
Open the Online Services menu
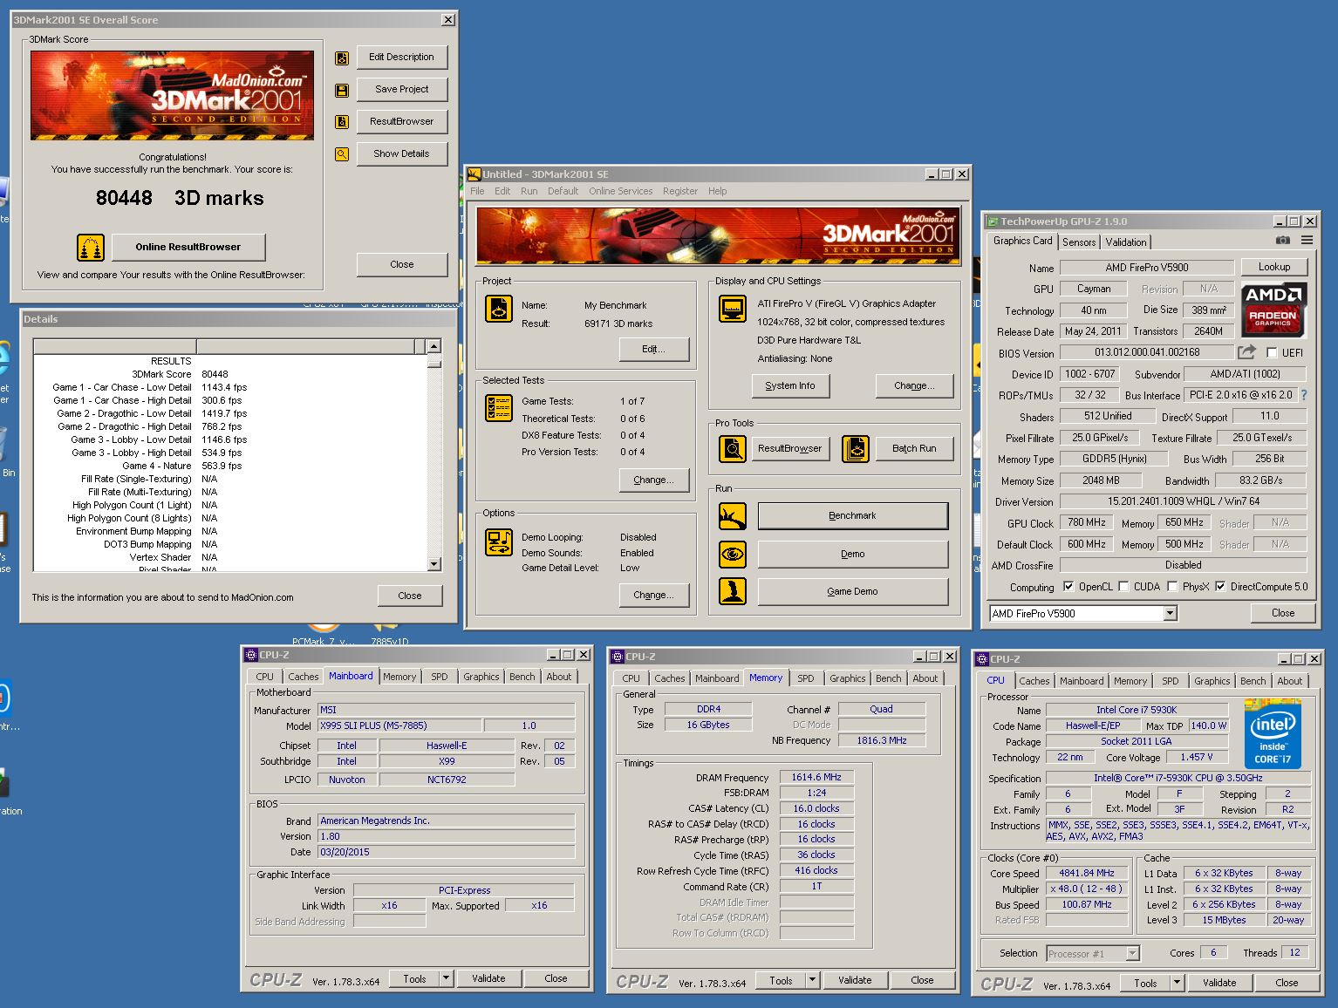(620, 191)
